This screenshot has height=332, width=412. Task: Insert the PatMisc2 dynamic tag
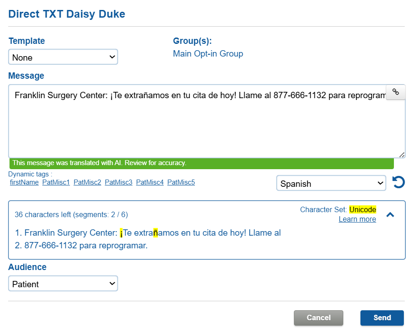(x=87, y=182)
